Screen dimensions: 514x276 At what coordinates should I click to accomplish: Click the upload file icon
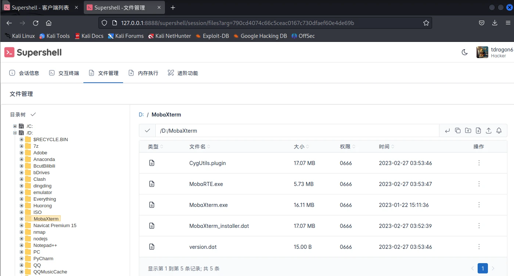(489, 130)
